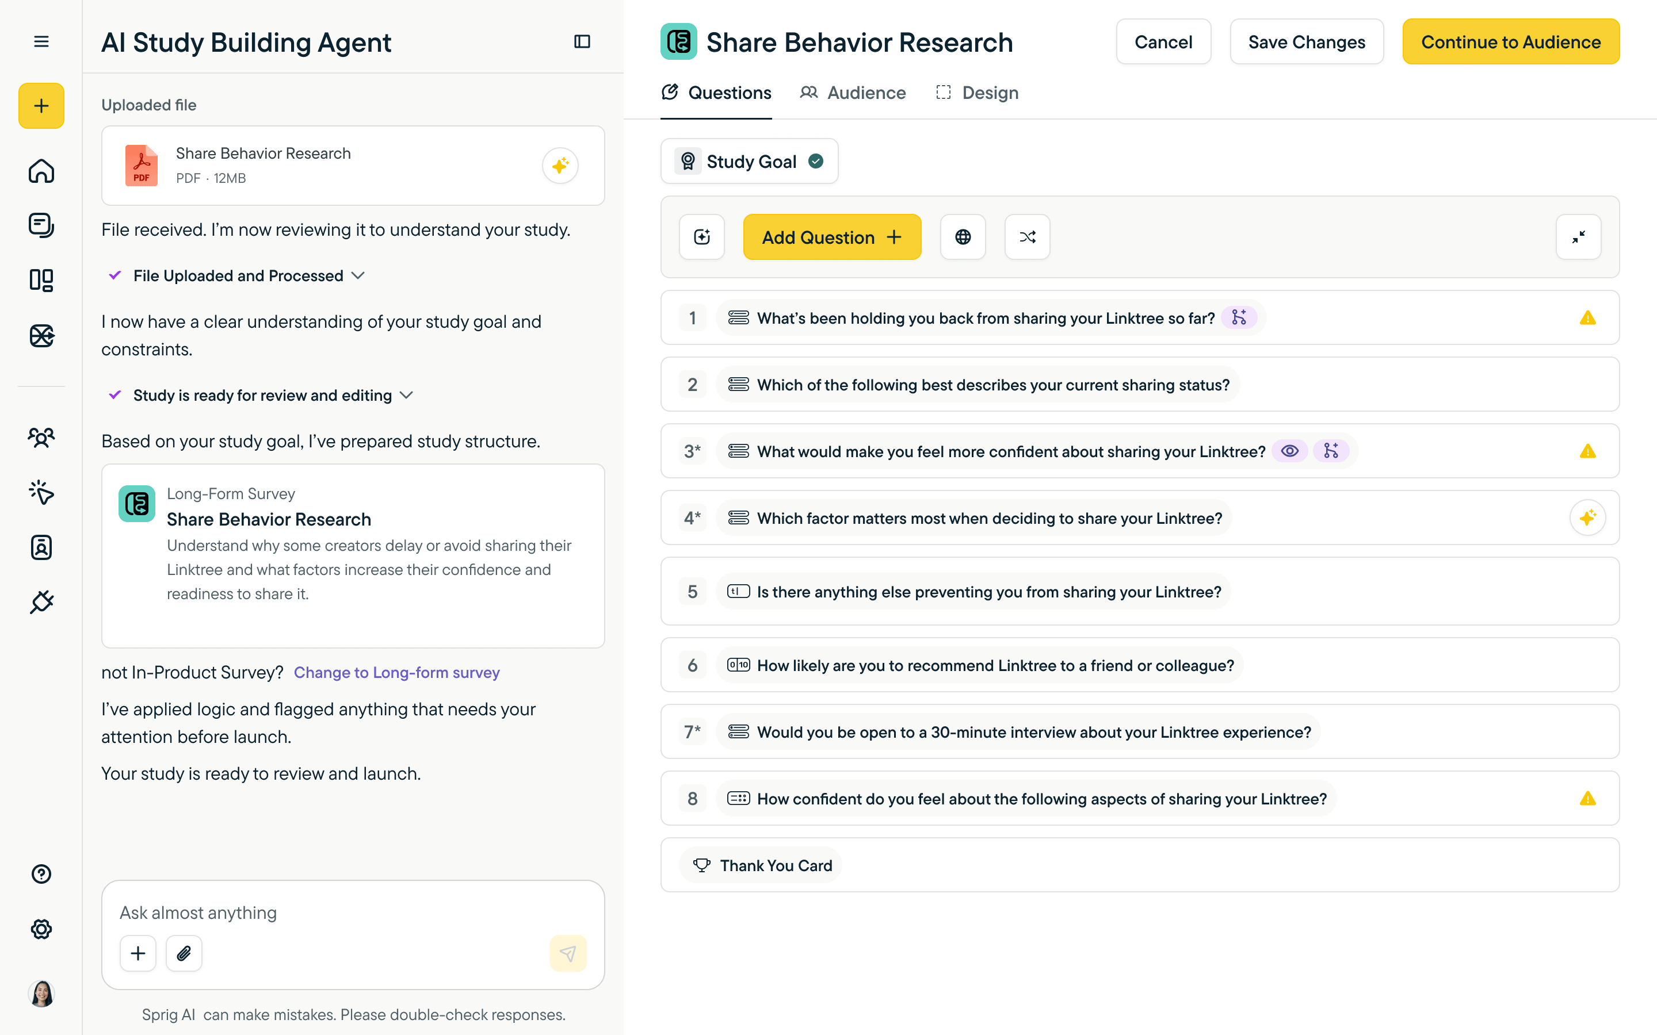Open the Share Behavior Research PDF file
The image size is (1657, 1035).
click(x=353, y=166)
